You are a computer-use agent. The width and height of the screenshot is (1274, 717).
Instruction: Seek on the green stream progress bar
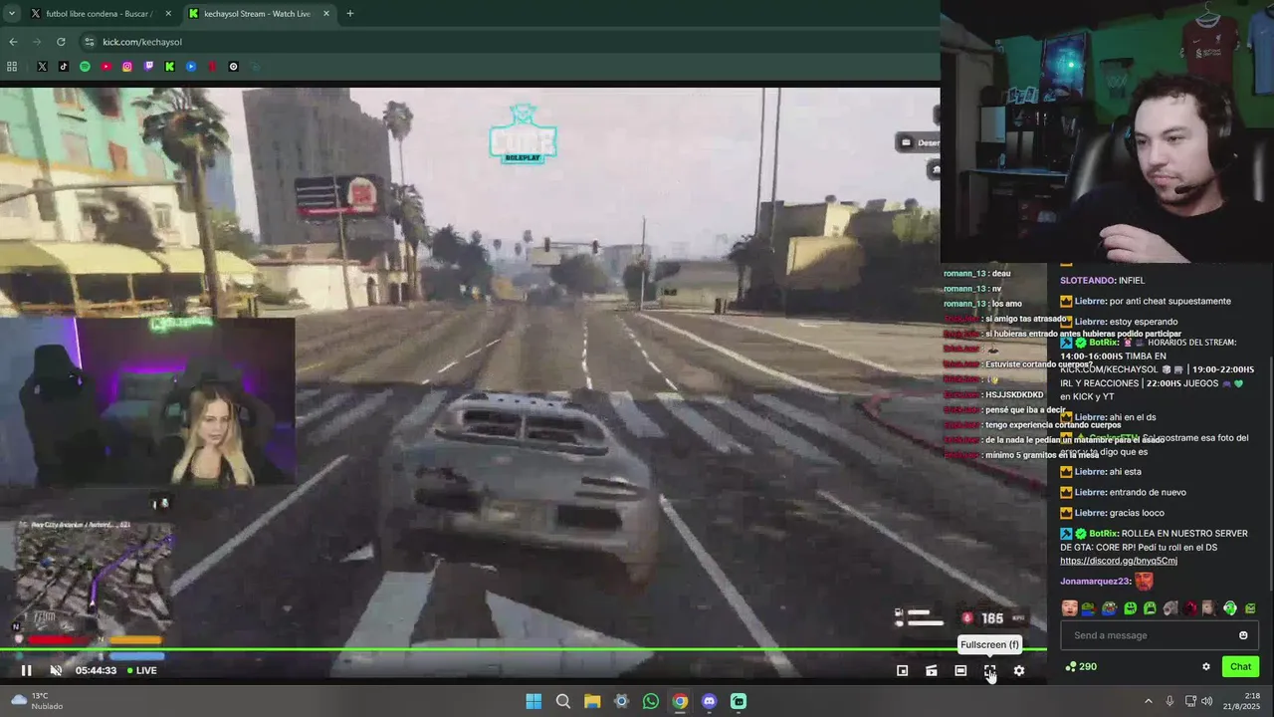click(524, 650)
